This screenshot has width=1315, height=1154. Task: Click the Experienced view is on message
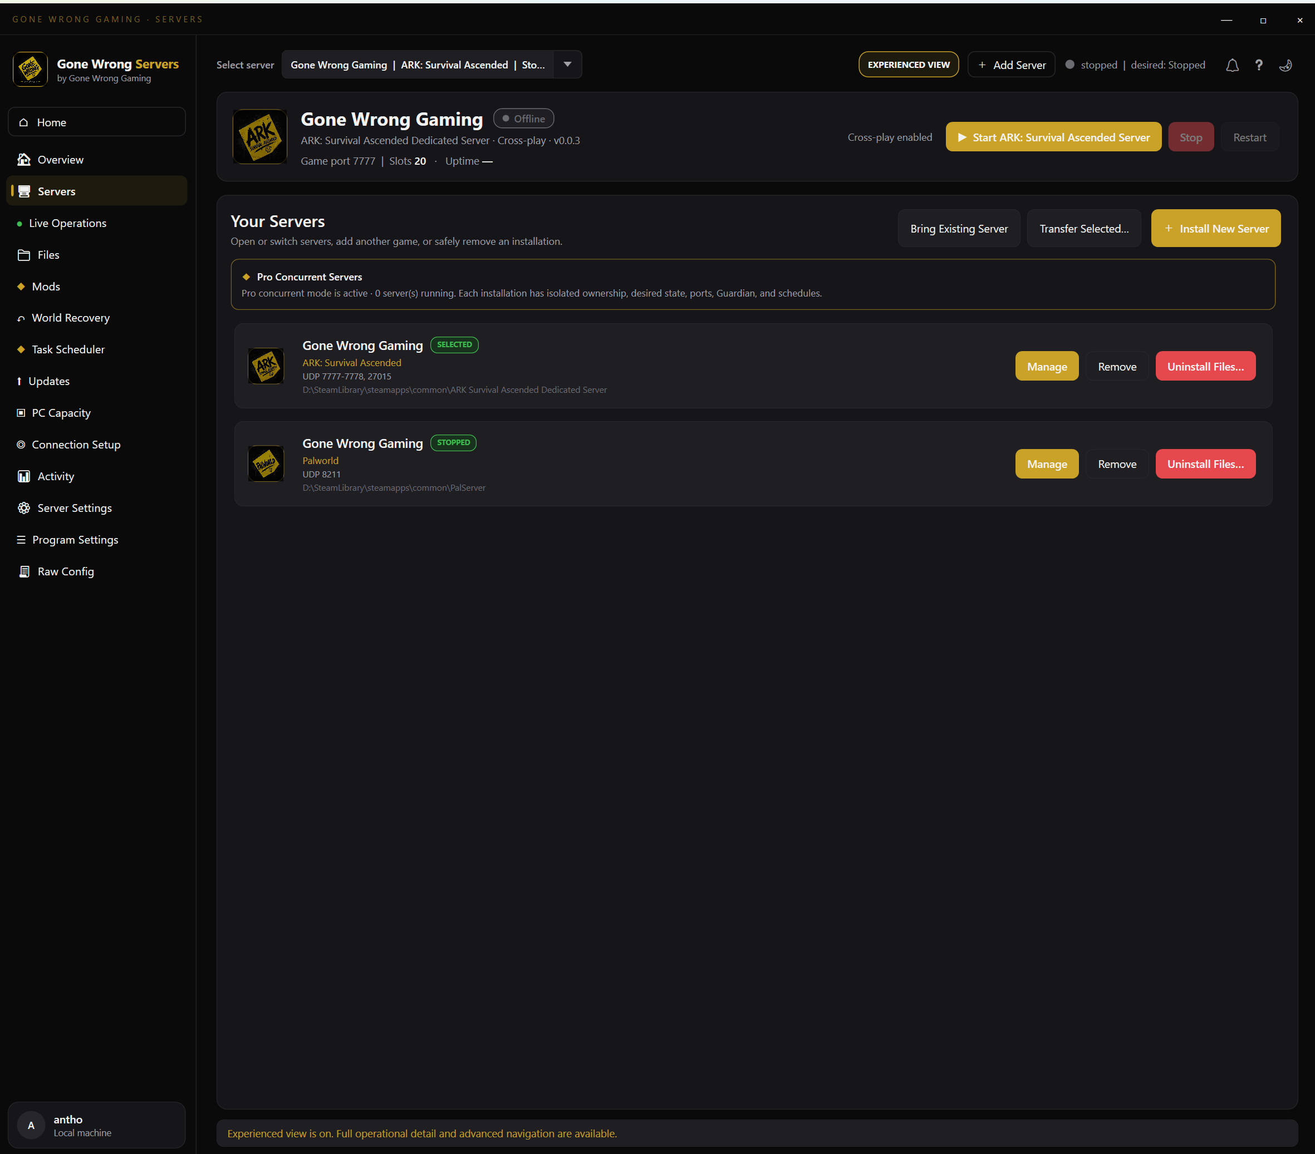(x=422, y=1133)
